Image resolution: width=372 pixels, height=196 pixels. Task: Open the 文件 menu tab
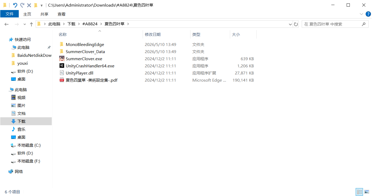tap(10, 14)
